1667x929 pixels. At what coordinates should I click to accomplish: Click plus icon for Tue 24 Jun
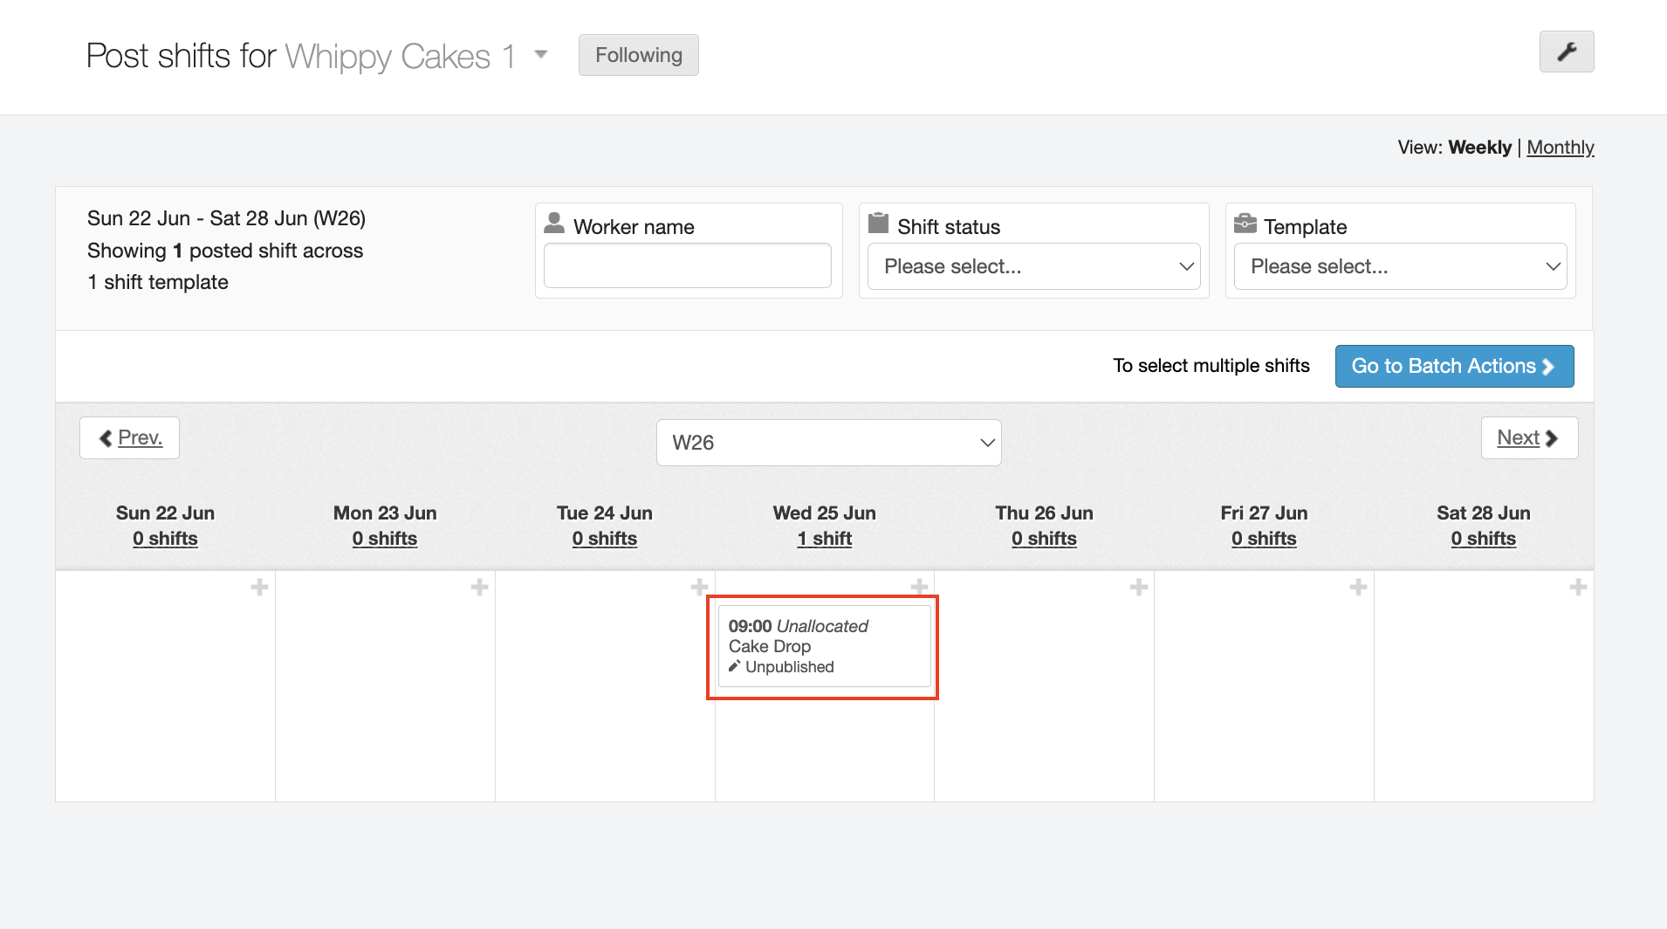(x=699, y=588)
